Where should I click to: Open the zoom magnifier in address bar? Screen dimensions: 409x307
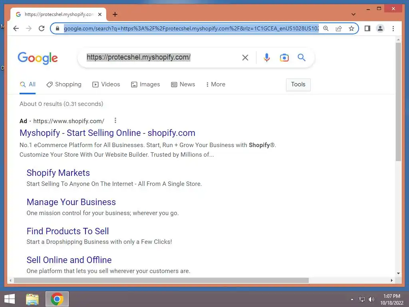(x=326, y=28)
